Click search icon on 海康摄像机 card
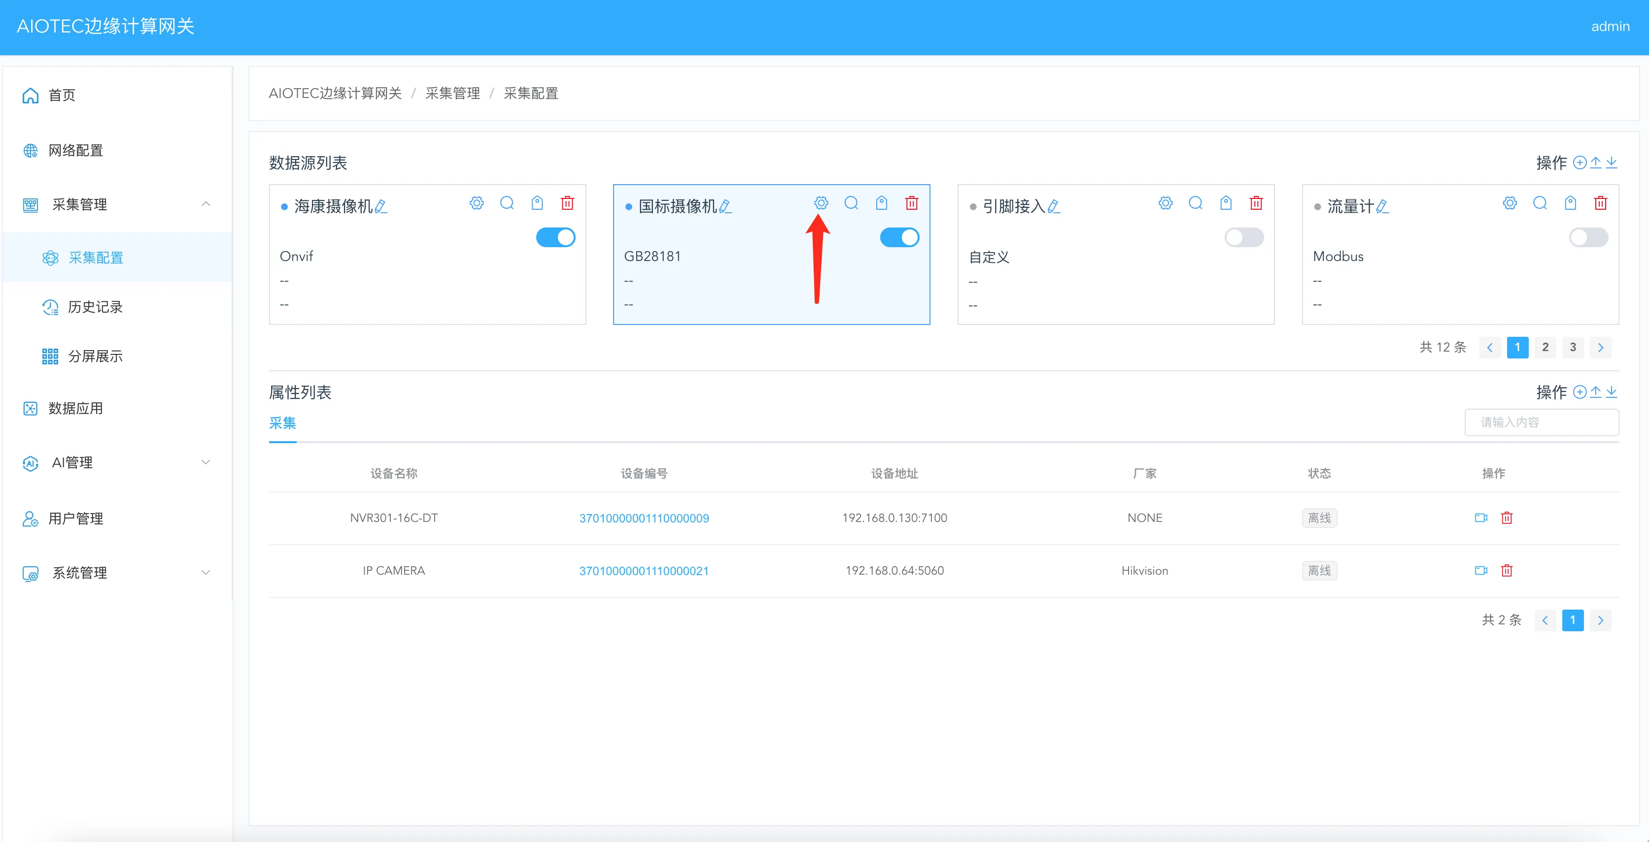The height and width of the screenshot is (842, 1649). pos(507,203)
